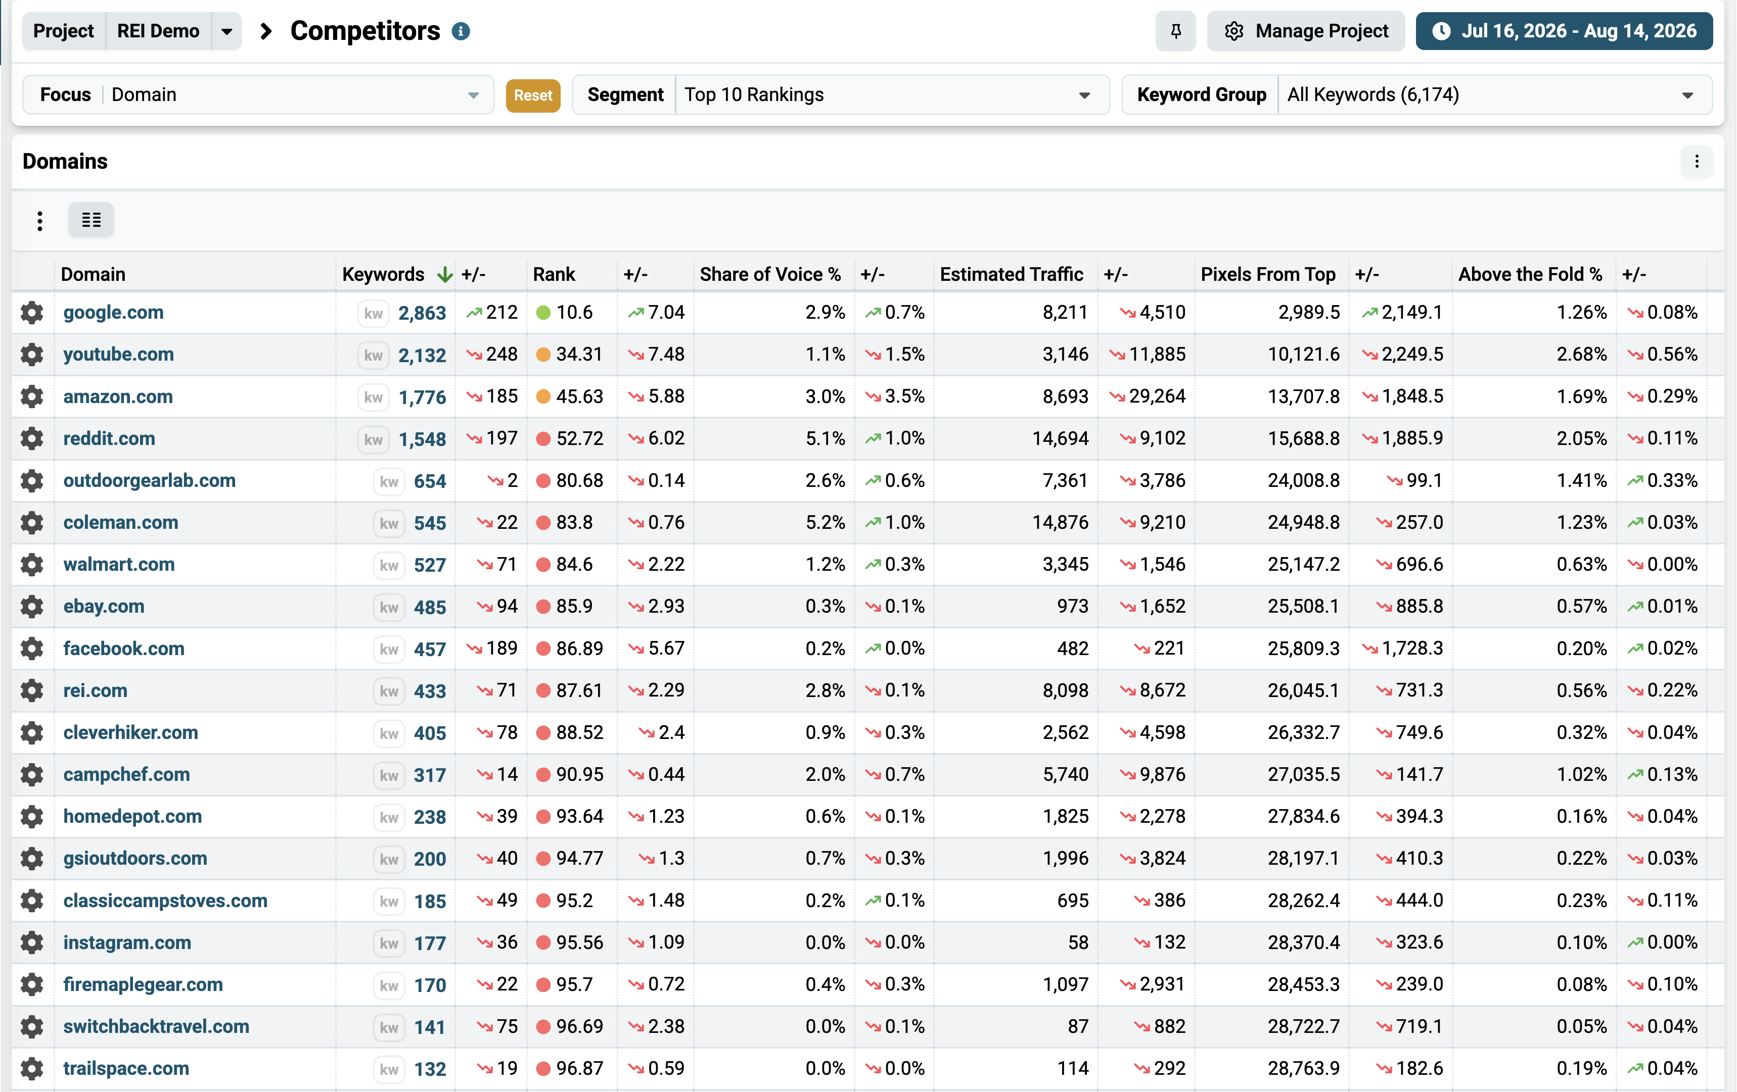Sort by Above the Fold % column
This screenshot has width=1737, height=1092.
coord(1529,275)
